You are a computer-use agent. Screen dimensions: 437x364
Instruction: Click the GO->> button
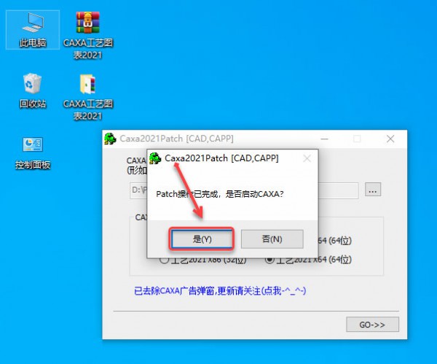[x=372, y=325]
